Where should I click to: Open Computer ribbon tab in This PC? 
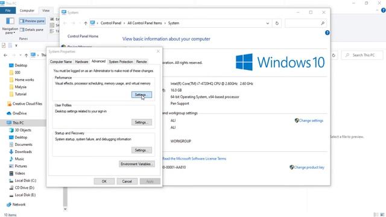(27, 11)
